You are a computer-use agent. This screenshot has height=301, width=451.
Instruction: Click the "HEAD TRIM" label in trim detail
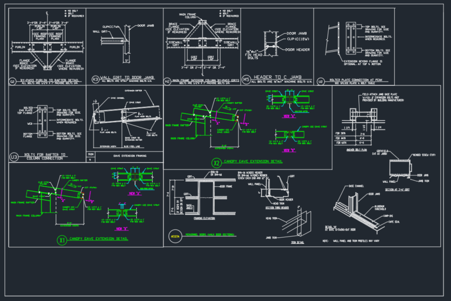[271, 218]
